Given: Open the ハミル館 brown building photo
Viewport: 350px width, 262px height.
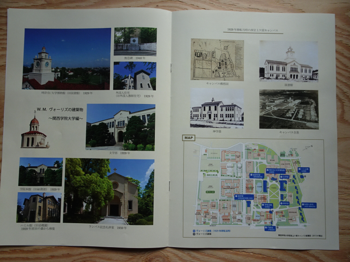Looking at the screenshot, I should point(39,207).
